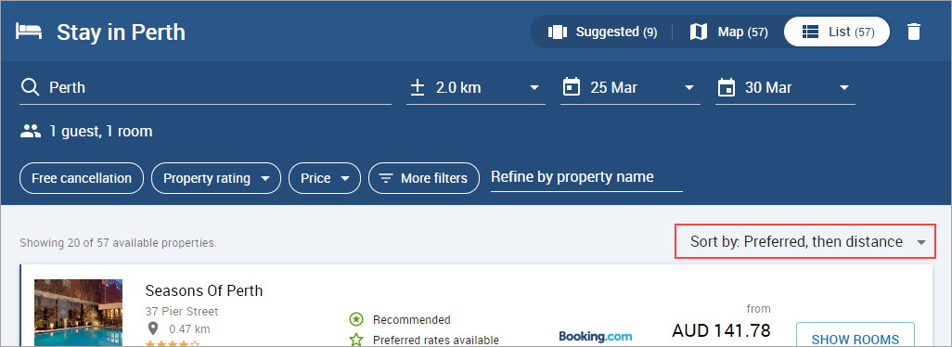Click the location pin icon near 0.47 km

[153, 328]
